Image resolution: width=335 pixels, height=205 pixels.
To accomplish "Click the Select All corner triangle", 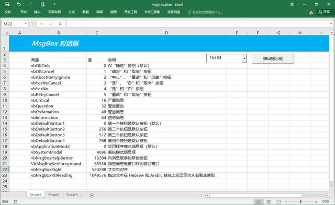I will pos(7,33).
